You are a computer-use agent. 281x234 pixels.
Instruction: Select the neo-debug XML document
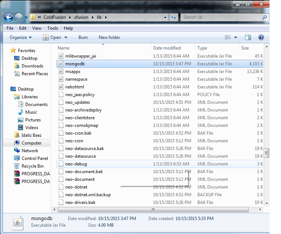tap(76, 164)
